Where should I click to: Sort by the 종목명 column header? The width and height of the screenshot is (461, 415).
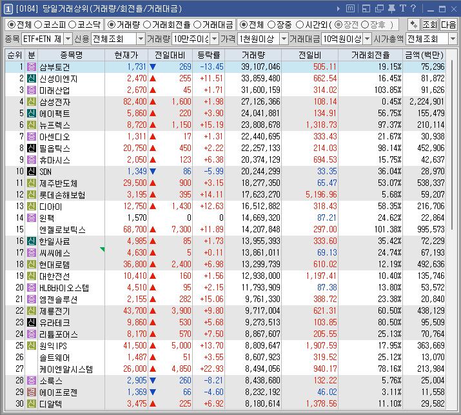71,55
